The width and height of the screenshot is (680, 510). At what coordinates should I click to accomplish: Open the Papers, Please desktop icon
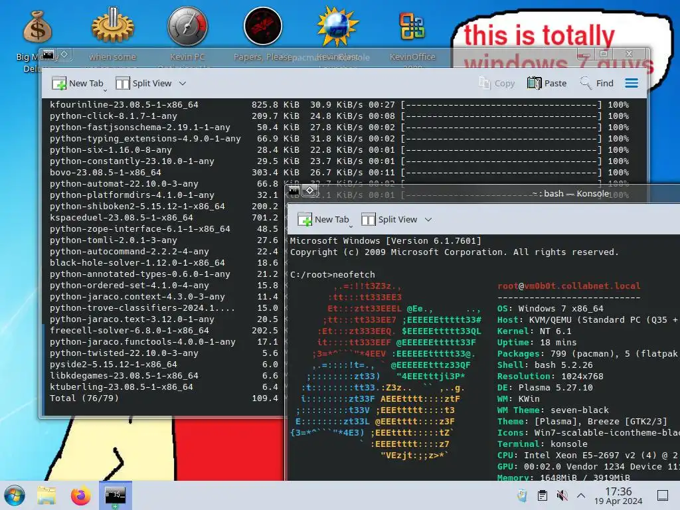click(263, 27)
